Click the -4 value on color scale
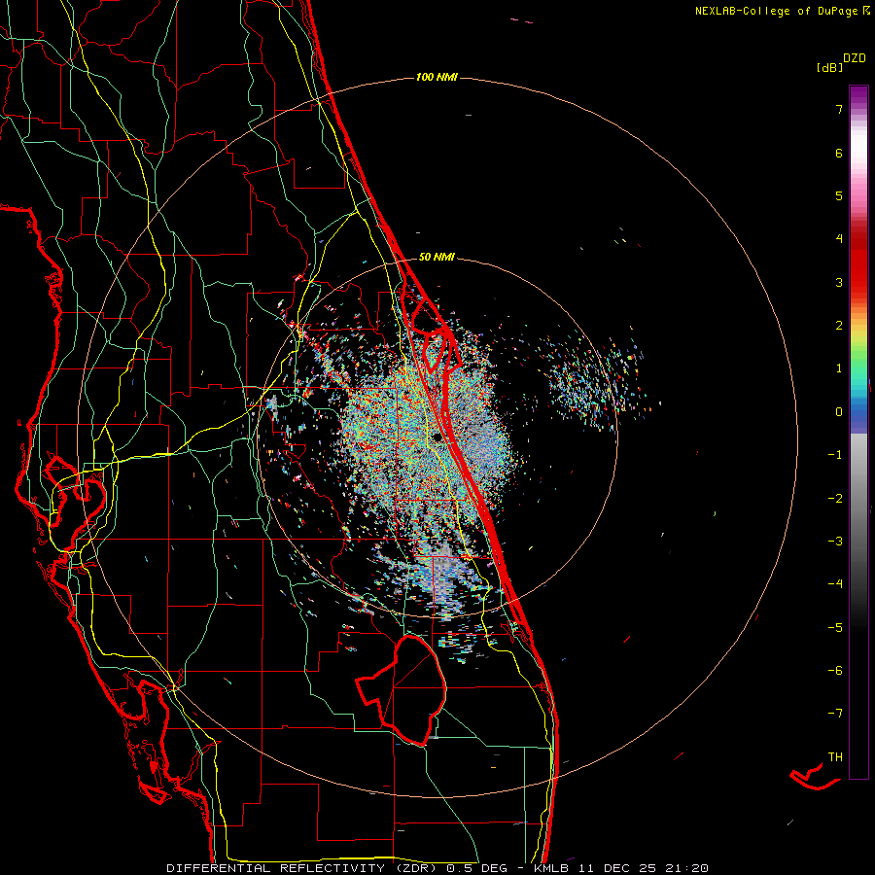This screenshot has height=875, width=875. tap(835, 584)
